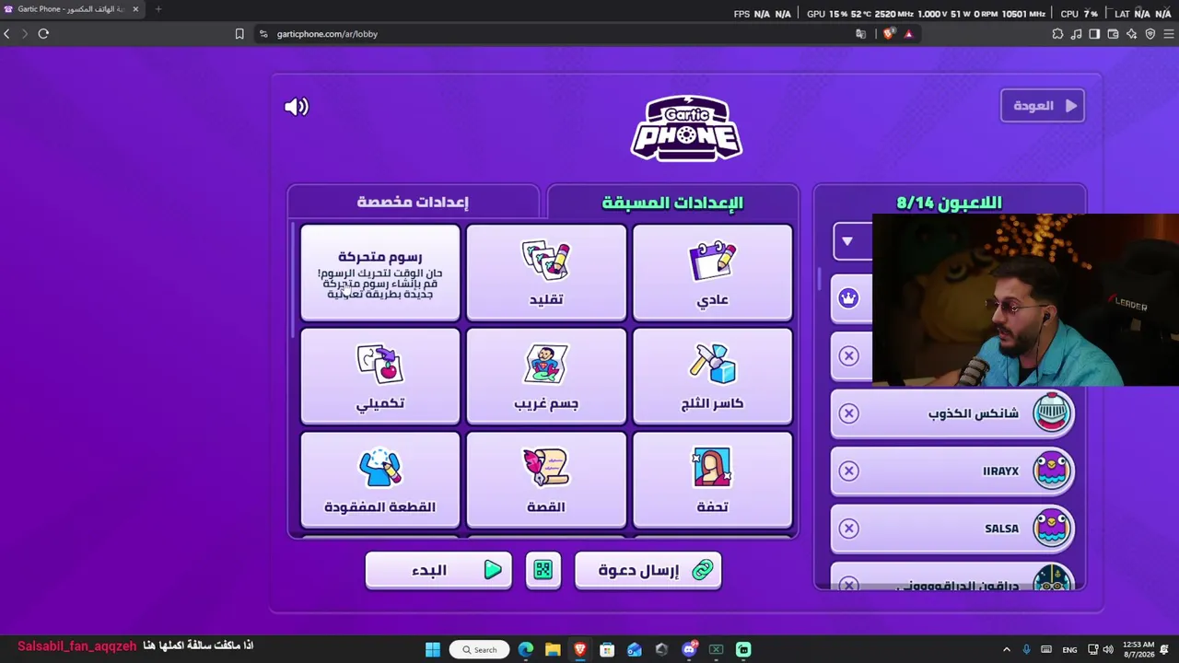Pick the القطعة المفقودة game mode
Image resolution: width=1179 pixels, height=663 pixels.
click(x=380, y=481)
